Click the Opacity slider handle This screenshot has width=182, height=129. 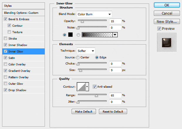pyautogui.click(x=82, y=21)
